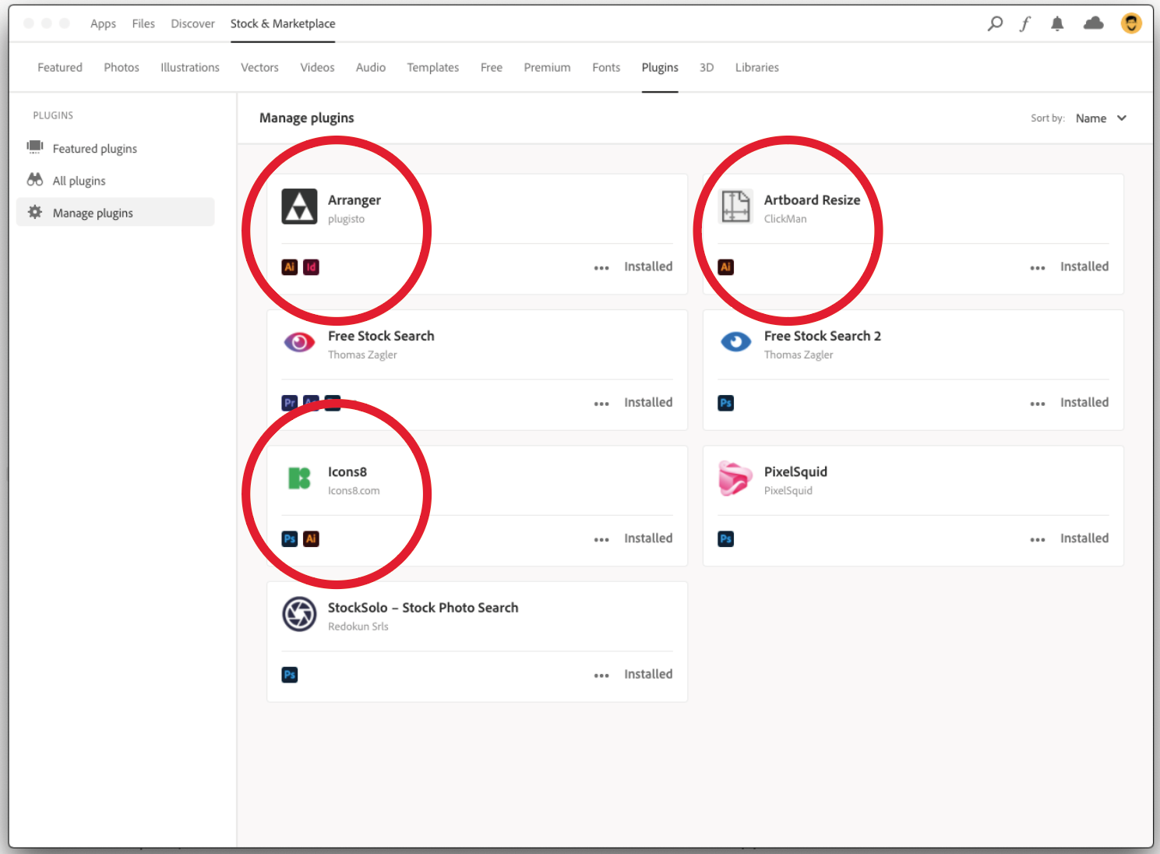Click Installed button on StockSolo card

(x=648, y=674)
